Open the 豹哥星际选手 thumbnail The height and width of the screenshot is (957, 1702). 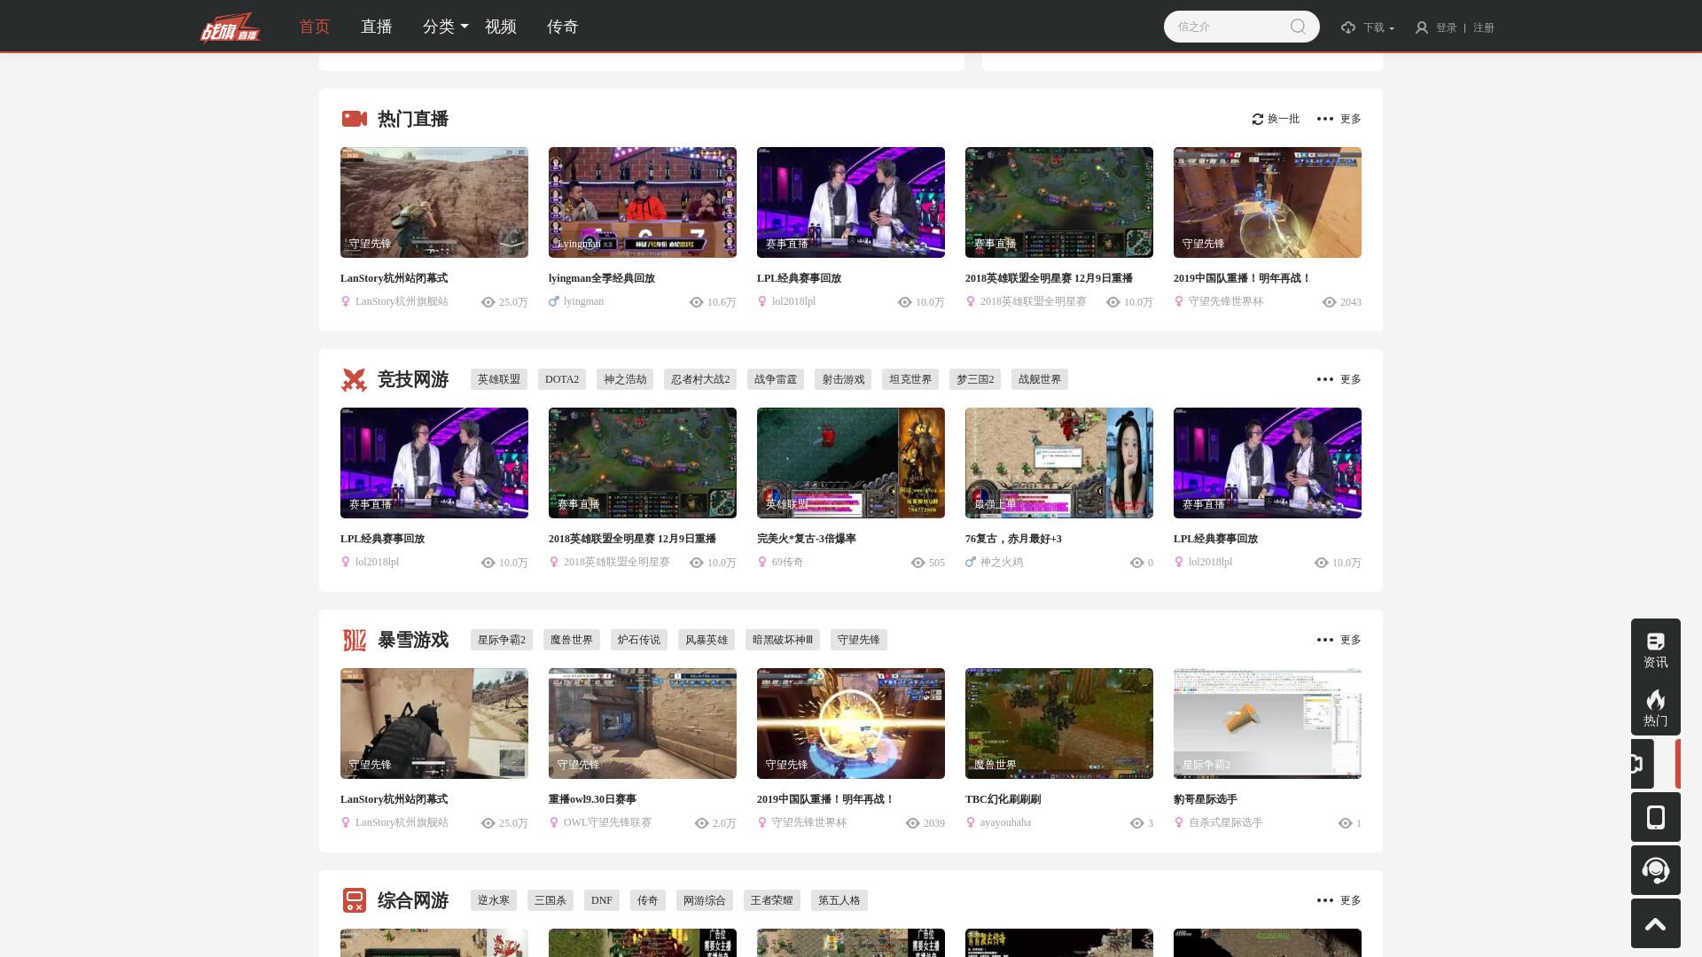1268,723
